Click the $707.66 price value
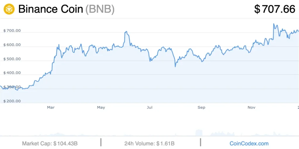 point(275,9)
